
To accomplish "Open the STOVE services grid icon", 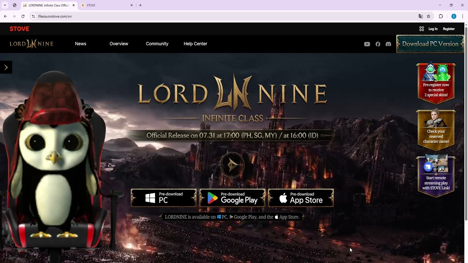I will [x=422, y=29].
